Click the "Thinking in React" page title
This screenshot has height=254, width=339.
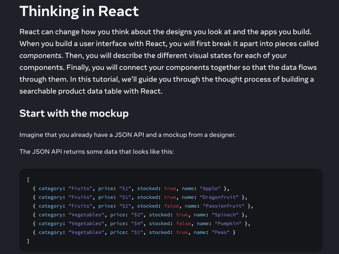point(79,11)
